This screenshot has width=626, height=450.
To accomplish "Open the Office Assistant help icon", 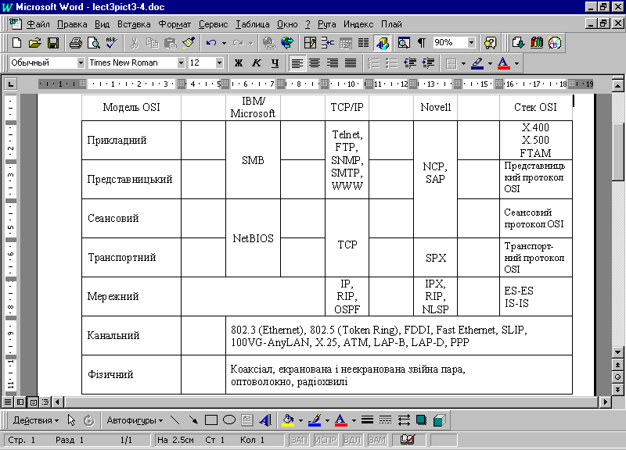I will [491, 43].
